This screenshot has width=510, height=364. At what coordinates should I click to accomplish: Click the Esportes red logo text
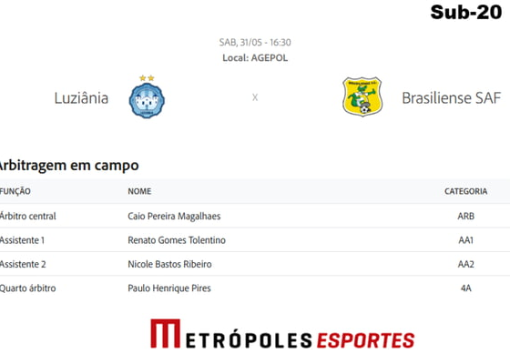pos(365,340)
